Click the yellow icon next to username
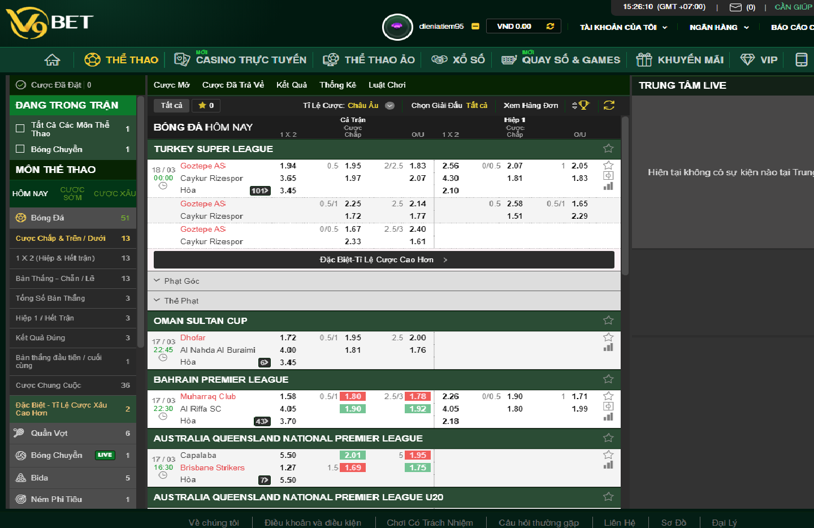 475,27
